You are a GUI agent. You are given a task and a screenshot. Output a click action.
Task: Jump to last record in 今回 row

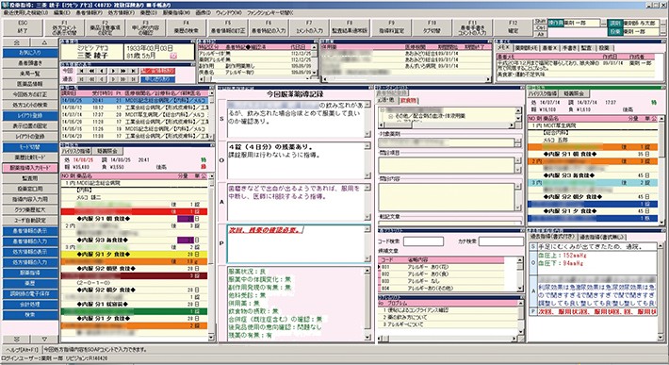[134, 71]
